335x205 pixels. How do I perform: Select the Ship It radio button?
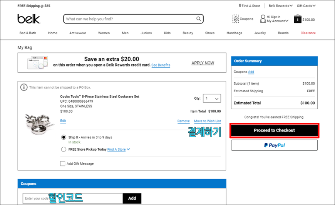pos(64,137)
